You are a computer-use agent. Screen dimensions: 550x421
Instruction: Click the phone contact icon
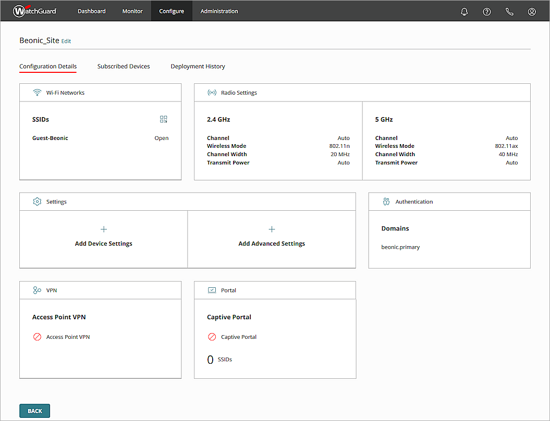point(509,11)
